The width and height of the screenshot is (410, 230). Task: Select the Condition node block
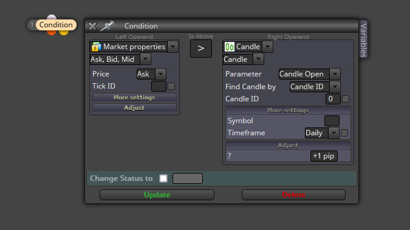[56, 25]
